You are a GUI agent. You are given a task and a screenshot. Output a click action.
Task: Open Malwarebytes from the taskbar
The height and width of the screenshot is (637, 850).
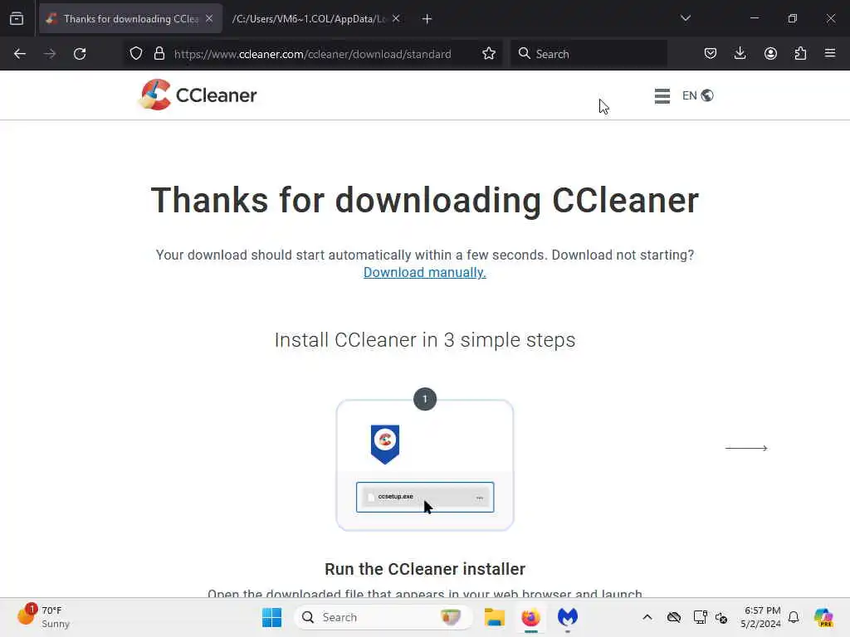(568, 617)
